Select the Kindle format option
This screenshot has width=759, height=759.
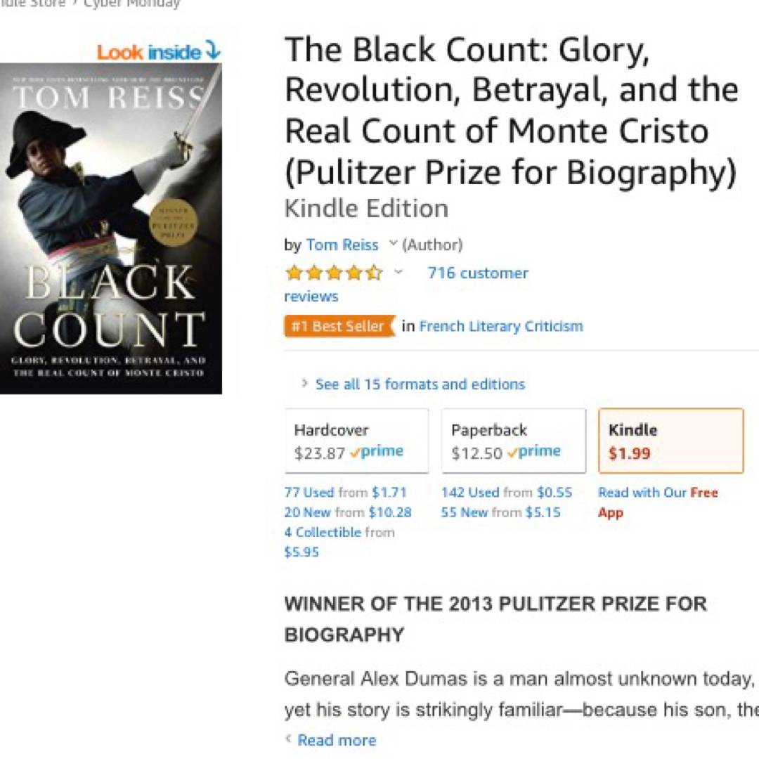[670, 441]
